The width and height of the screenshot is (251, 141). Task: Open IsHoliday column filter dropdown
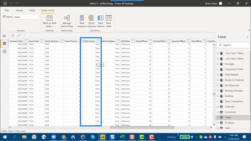click(x=133, y=41)
